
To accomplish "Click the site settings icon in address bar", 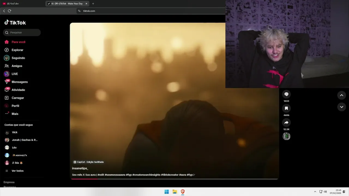I will [79, 11].
